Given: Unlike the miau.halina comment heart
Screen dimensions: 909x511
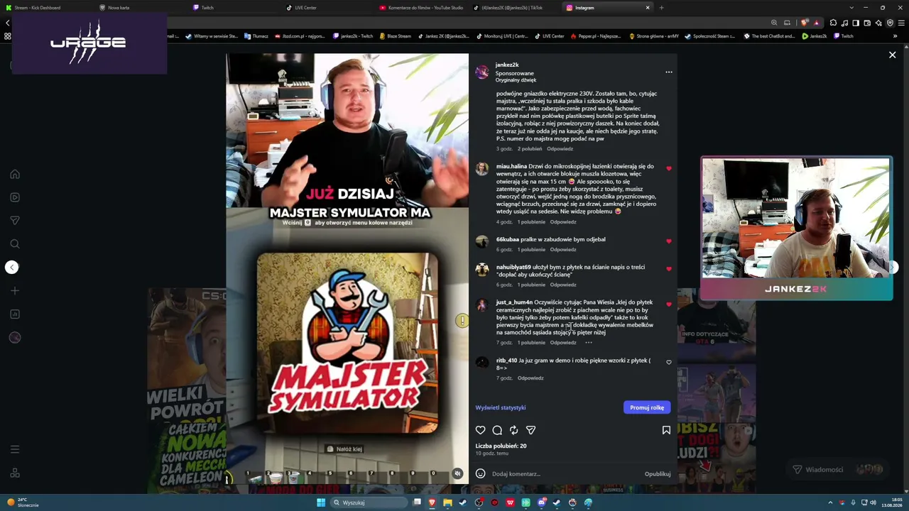Looking at the screenshot, I should [x=669, y=169].
